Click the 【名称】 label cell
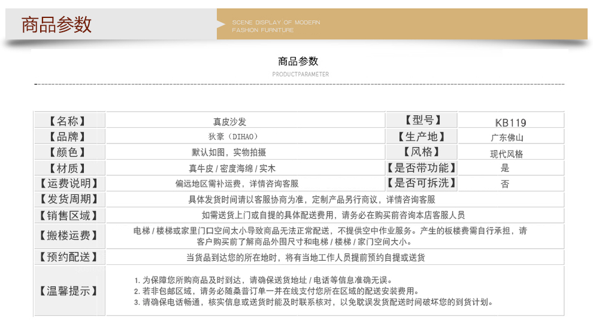The image size is (593, 327). click(69, 120)
